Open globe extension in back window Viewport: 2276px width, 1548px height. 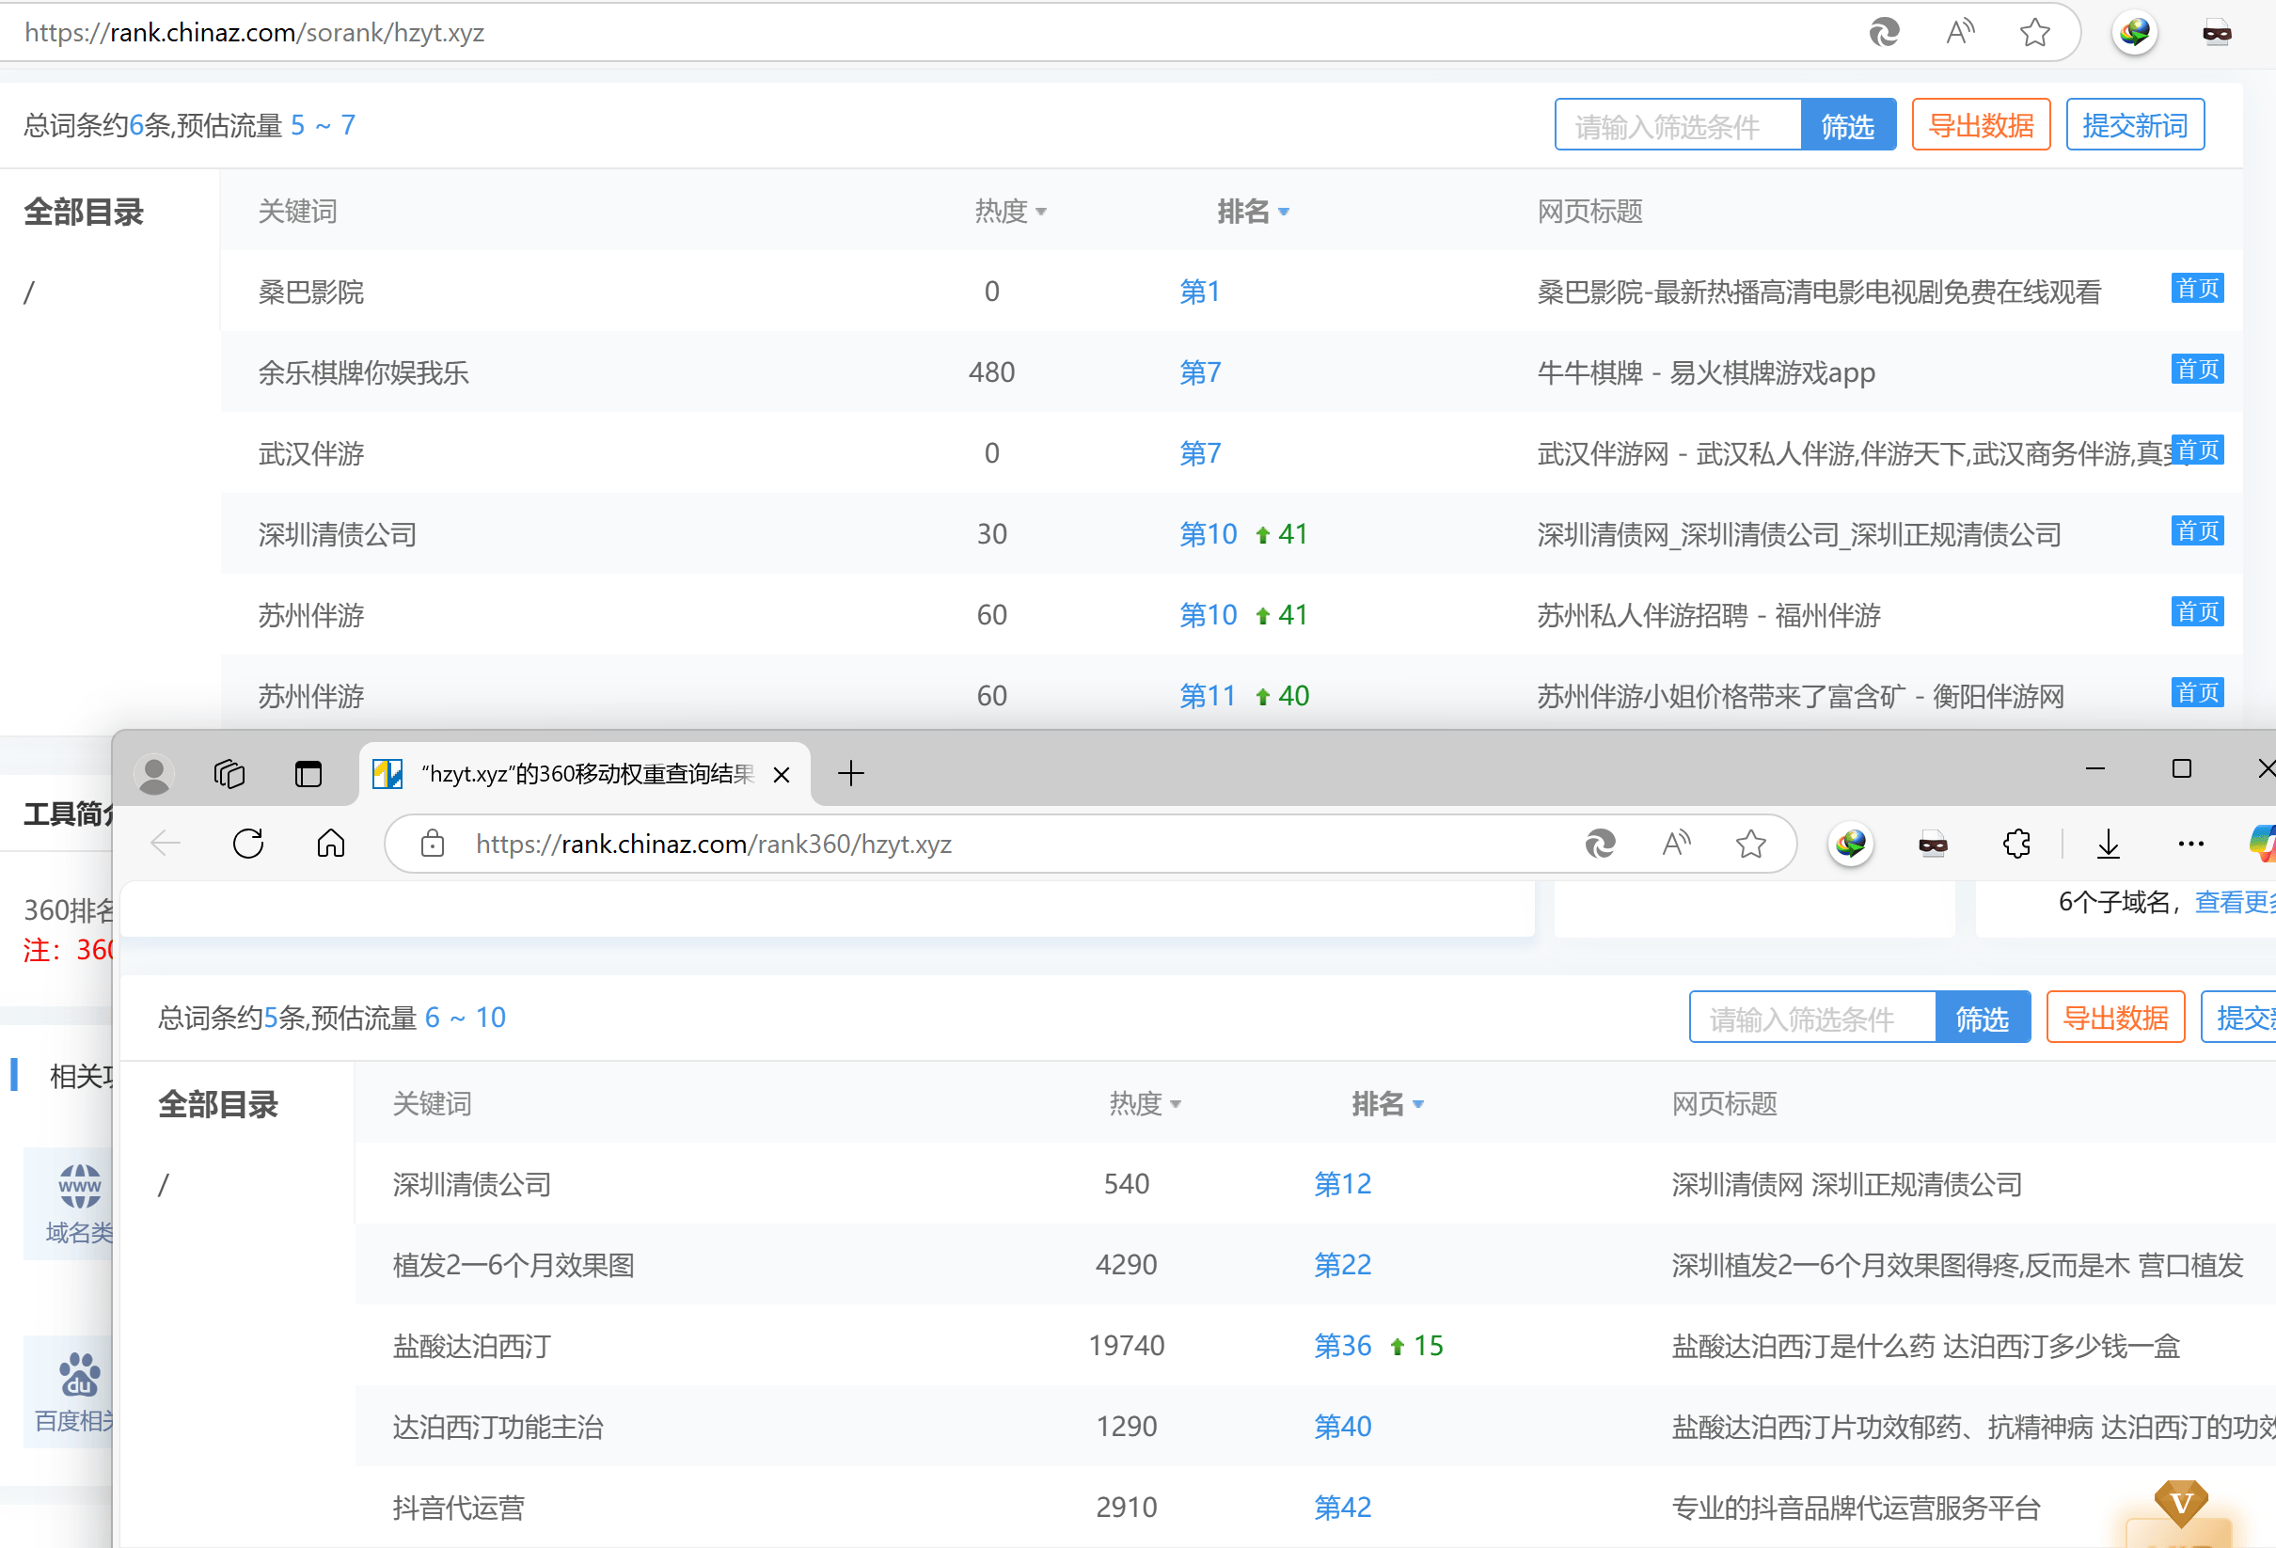(x=2135, y=32)
